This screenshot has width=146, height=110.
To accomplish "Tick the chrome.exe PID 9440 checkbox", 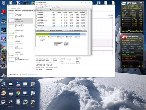I will [36, 14].
